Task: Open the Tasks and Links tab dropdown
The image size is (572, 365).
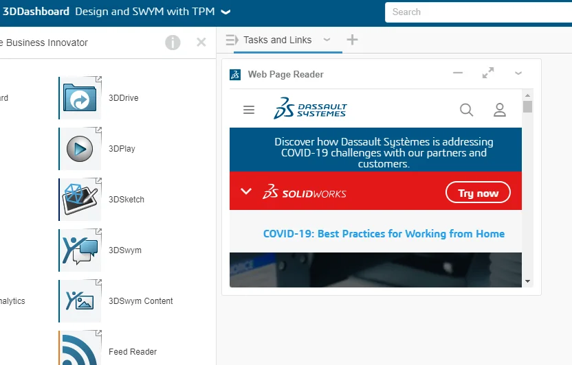Action: 327,40
